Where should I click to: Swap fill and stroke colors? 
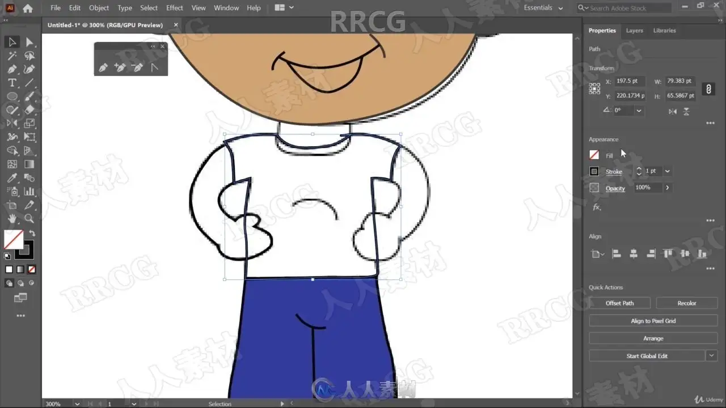32,233
